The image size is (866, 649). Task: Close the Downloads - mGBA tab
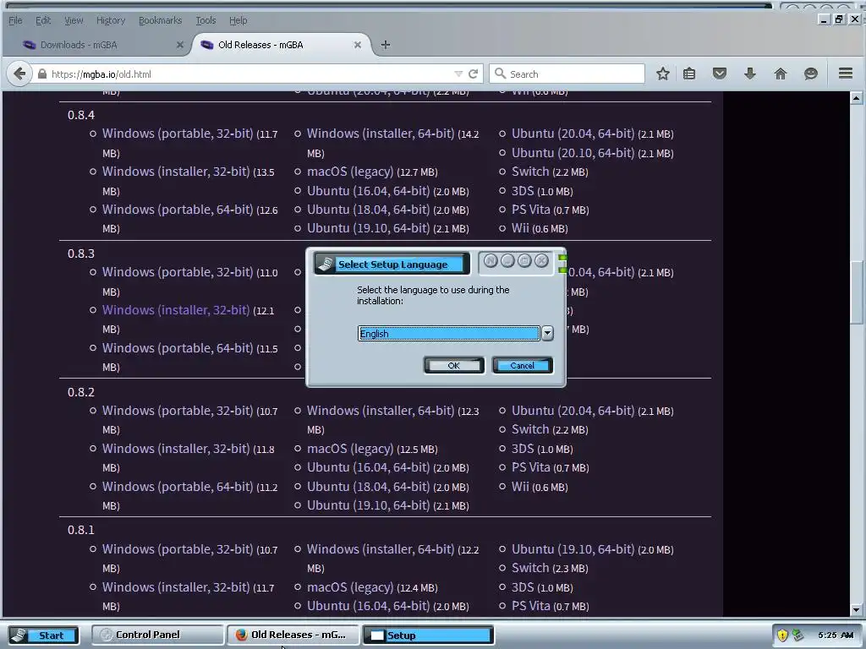(x=179, y=45)
